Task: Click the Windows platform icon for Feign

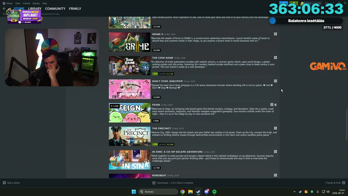Action: [x=272, y=105]
